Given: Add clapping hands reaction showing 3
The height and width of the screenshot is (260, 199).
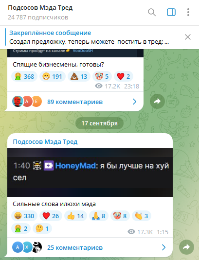Looking at the screenshot, I should [x=142, y=216].
